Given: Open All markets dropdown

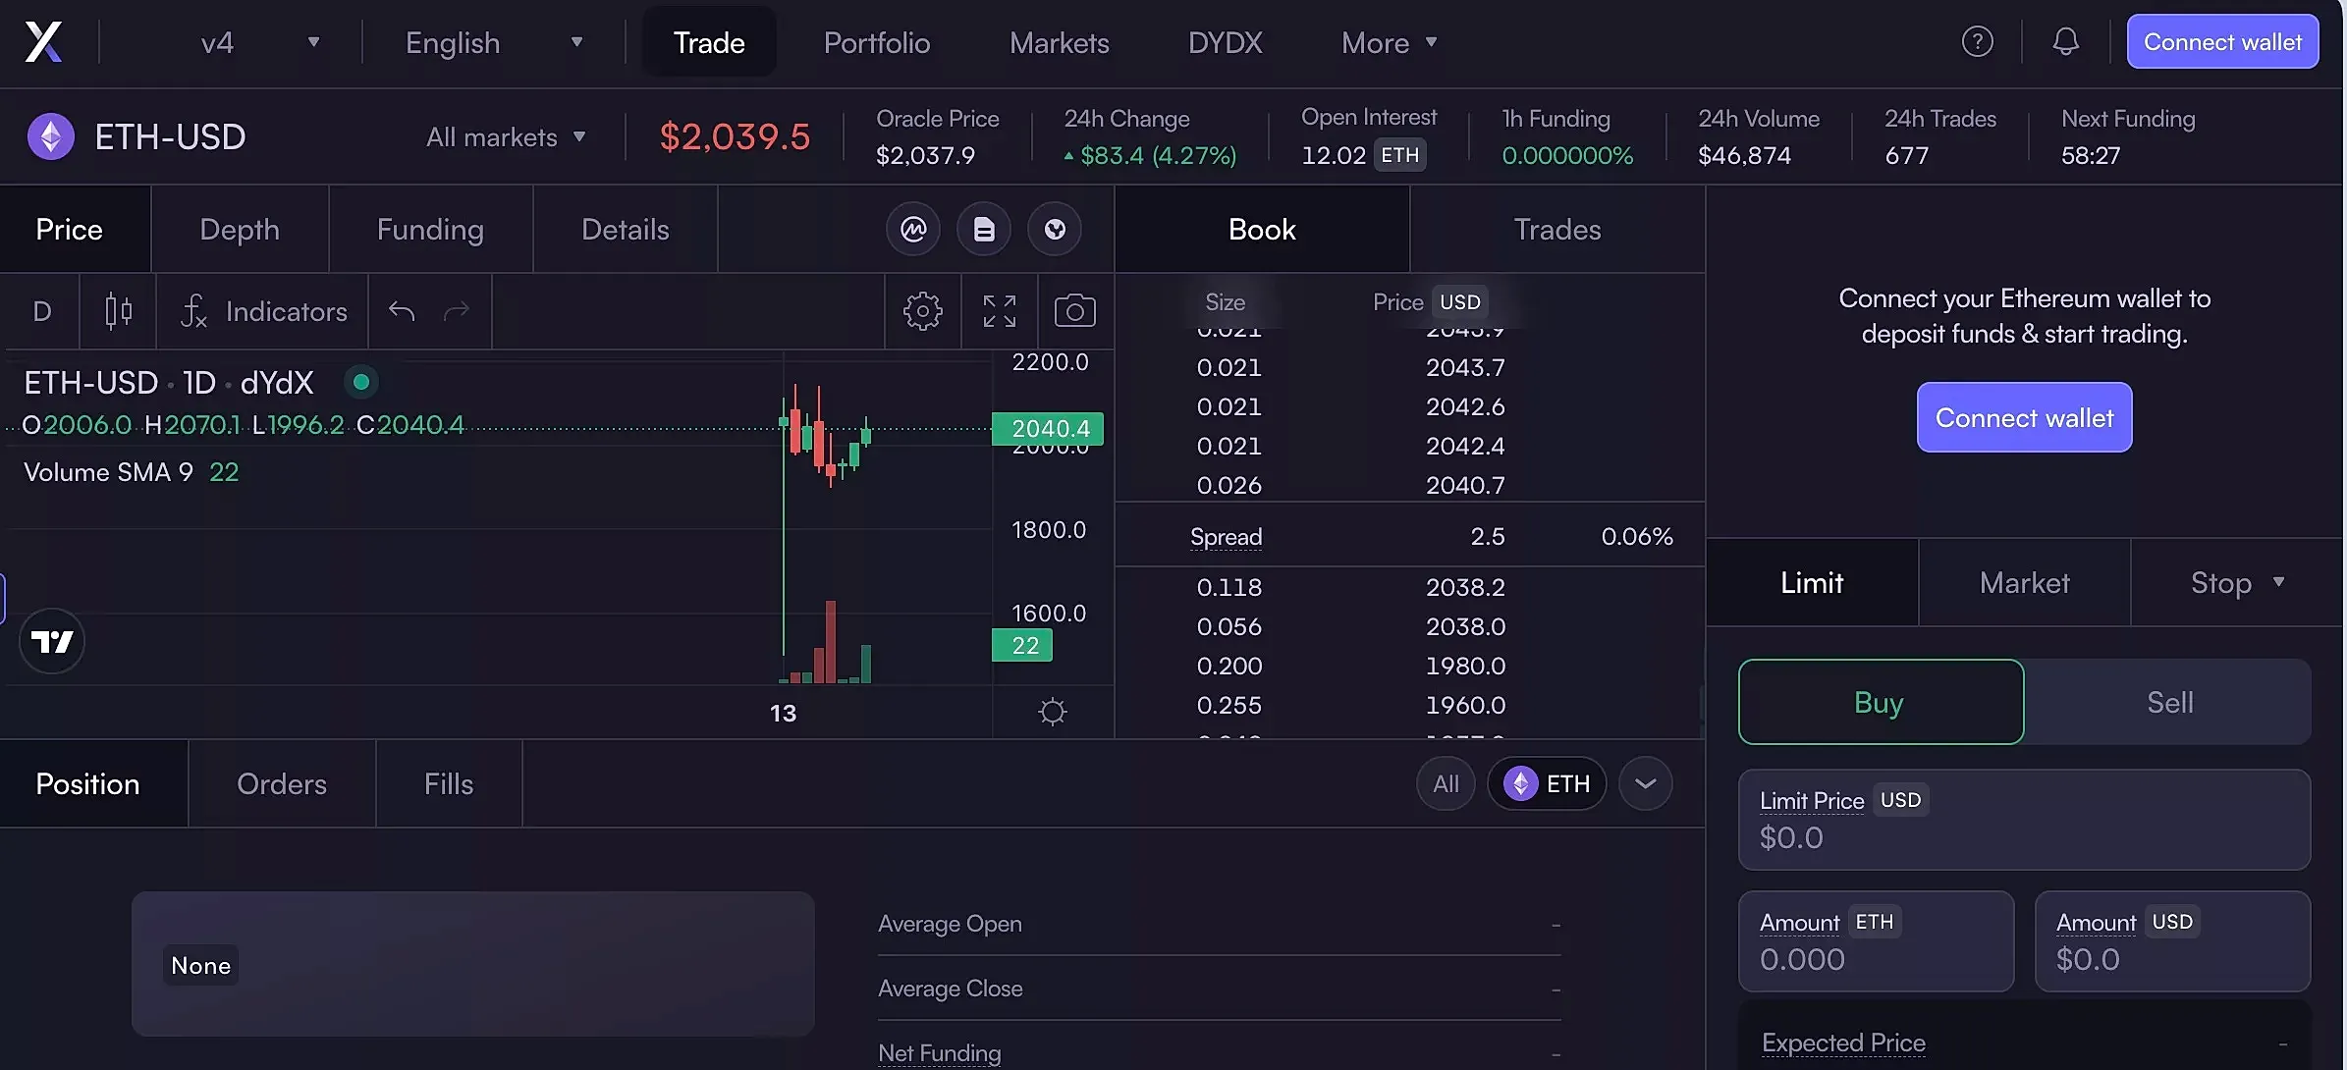Looking at the screenshot, I should [x=506, y=137].
